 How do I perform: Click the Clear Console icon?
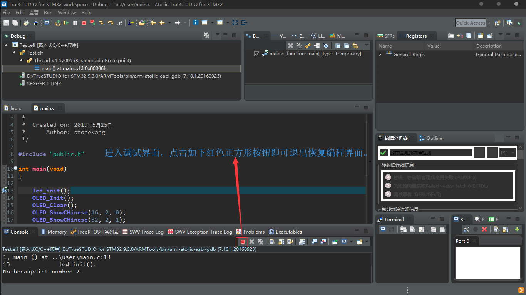(x=272, y=242)
